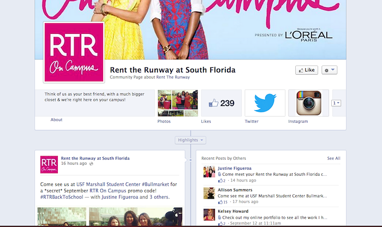382x227 pixels.
Task: Open the Rent The Runway community page link
Action: (x=173, y=77)
